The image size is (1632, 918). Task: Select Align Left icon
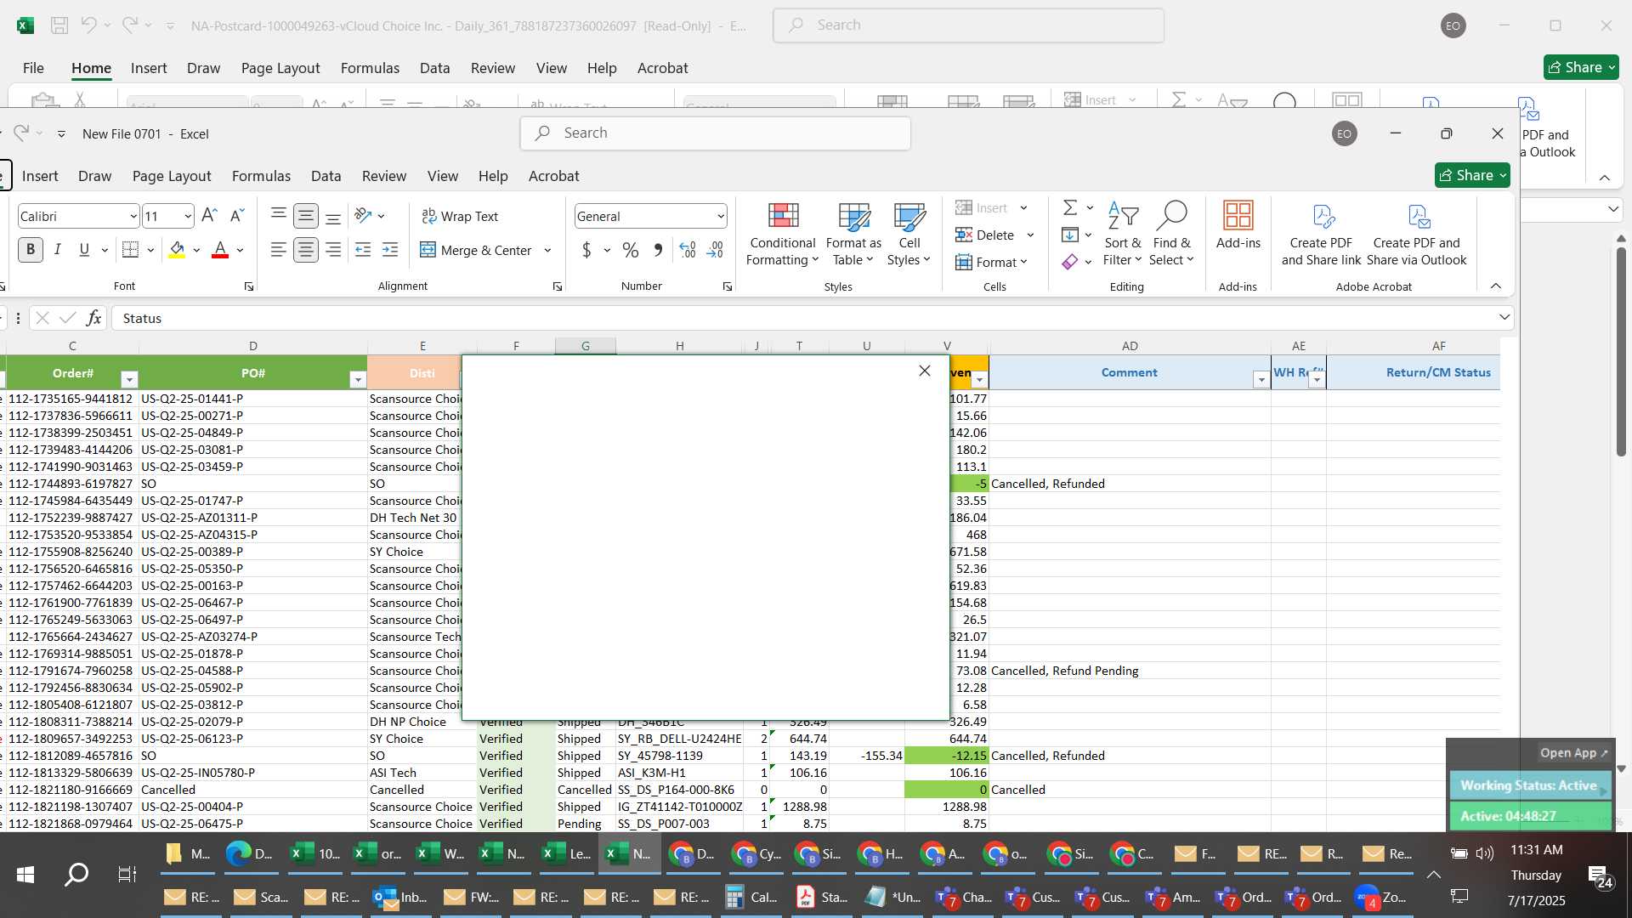tap(278, 250)
